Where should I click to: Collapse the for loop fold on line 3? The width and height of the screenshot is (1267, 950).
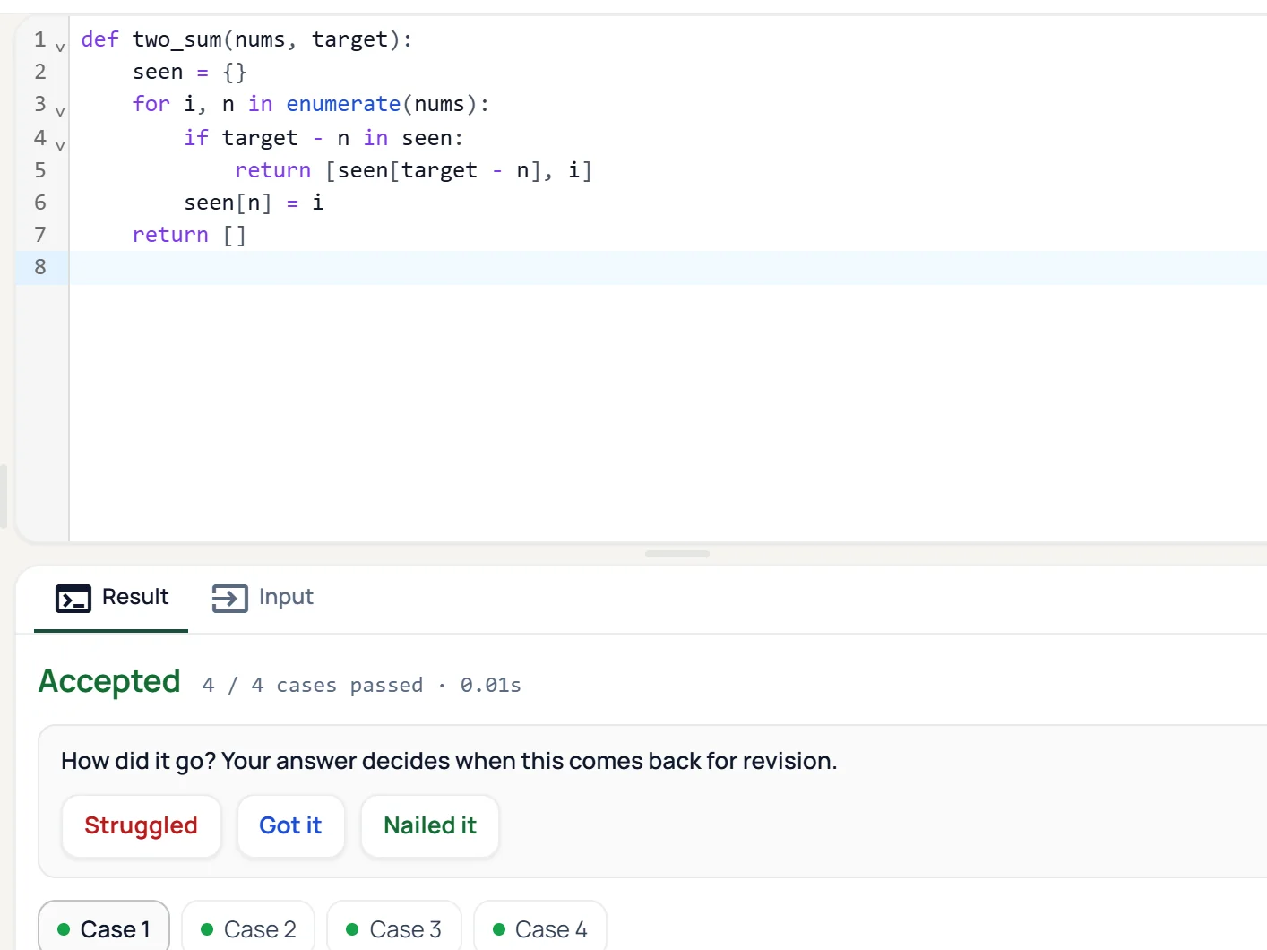(60, 112)
